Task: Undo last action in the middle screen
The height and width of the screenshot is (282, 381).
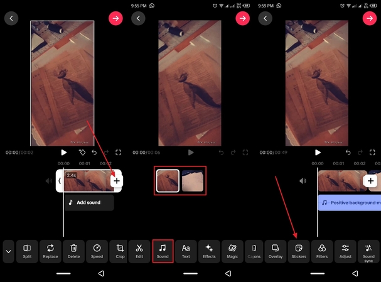Action: 221,153
